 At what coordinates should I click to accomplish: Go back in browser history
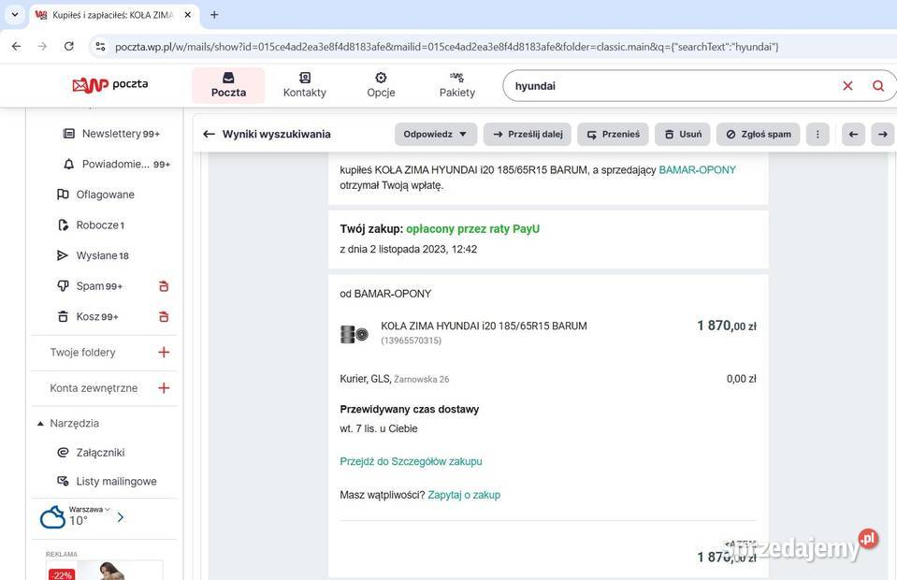click(x=16, y=47)
